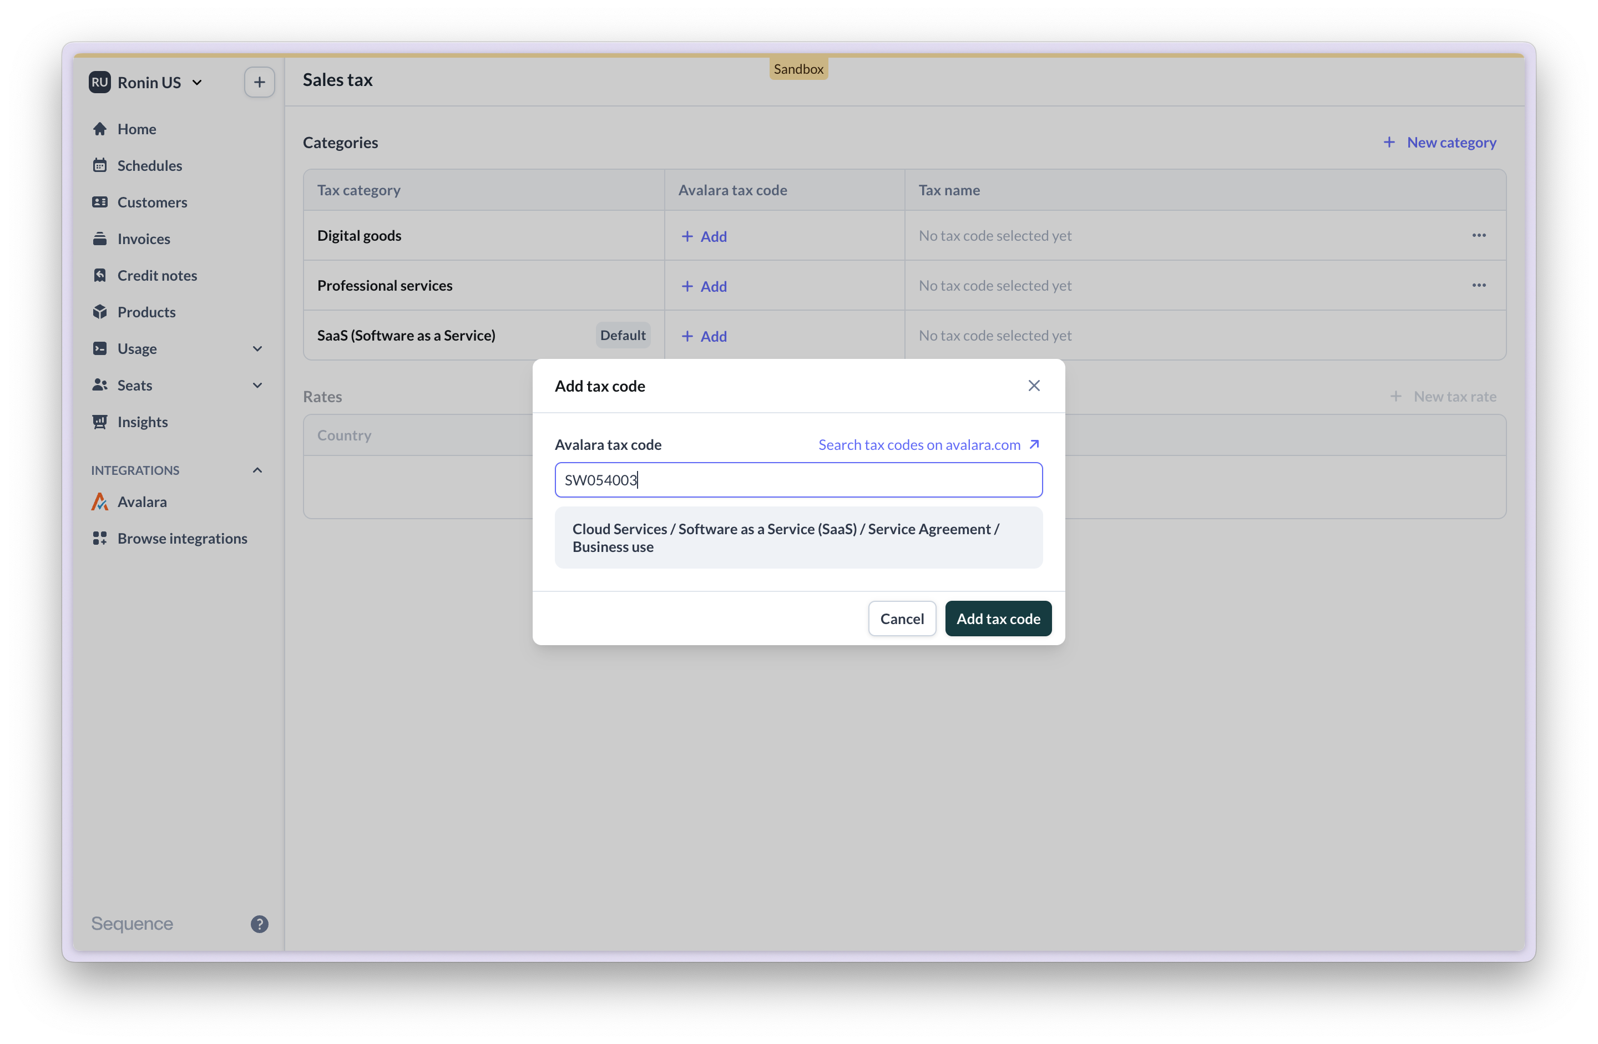The image size is (1598, 1044).
Task: Confirm with Add tax code button
Action: point(998,619)
